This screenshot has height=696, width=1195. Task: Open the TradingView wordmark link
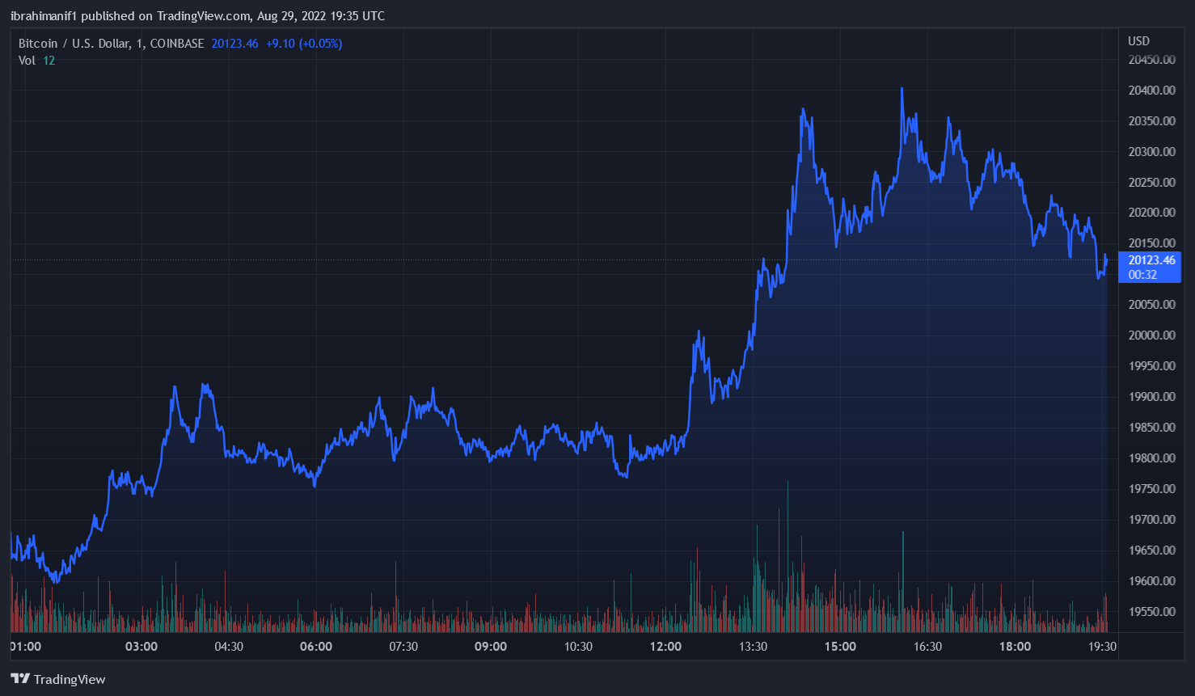coord(70,680)
